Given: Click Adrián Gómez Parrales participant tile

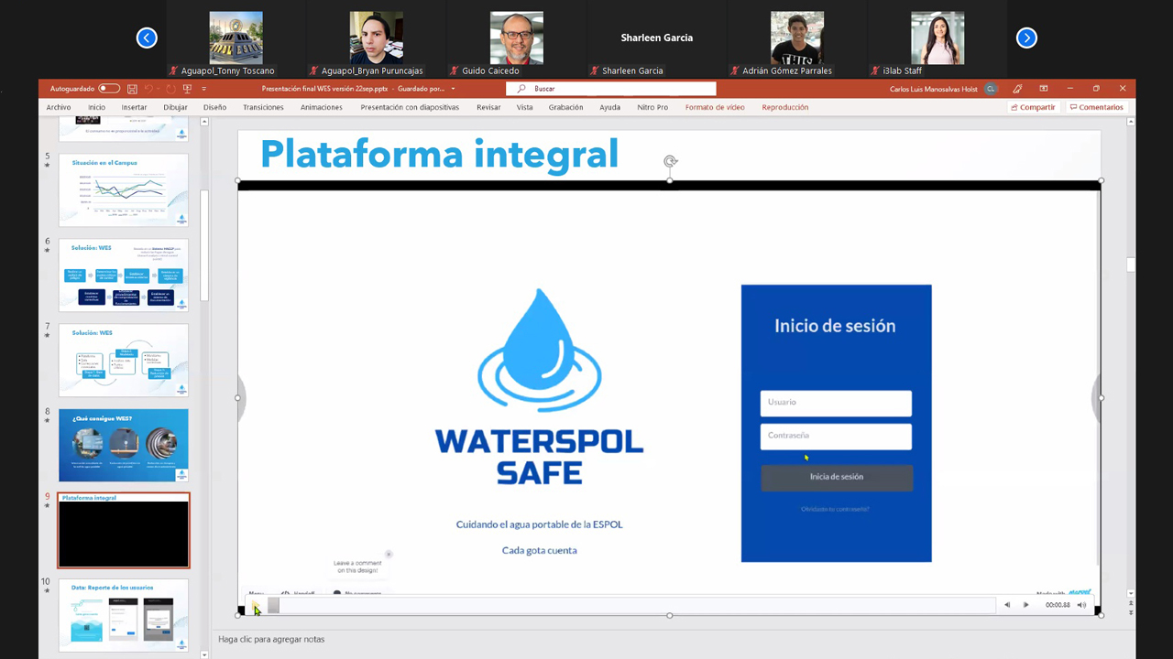Looking at the screenshot, I should pos(796,38).
